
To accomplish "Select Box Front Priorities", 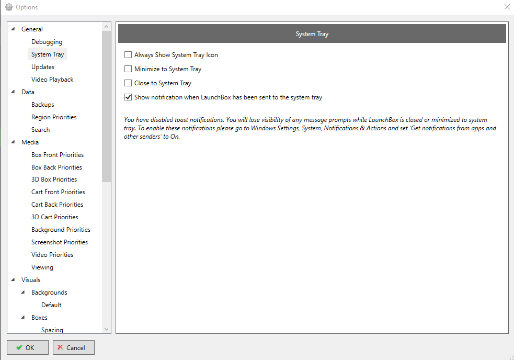I will click(58, 154).
